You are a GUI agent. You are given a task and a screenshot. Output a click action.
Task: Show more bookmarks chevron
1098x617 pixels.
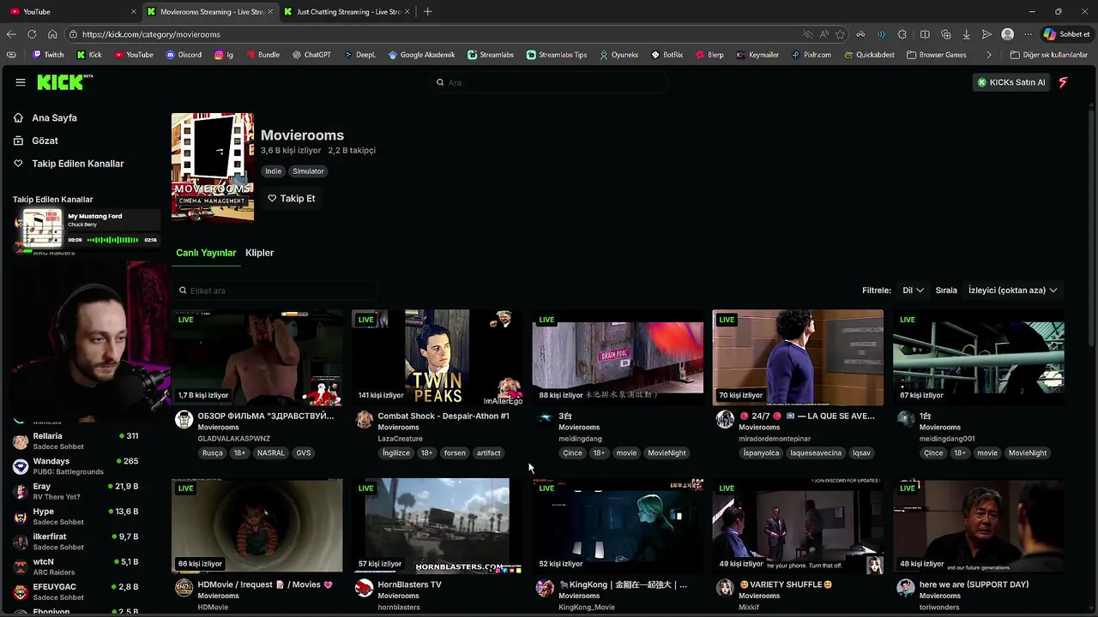click(x=989, y=55)
